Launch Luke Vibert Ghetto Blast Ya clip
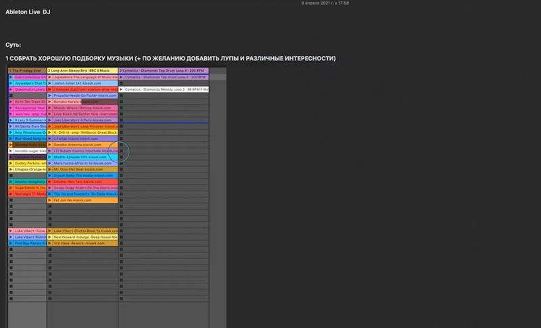 click(x=50, y=231)
